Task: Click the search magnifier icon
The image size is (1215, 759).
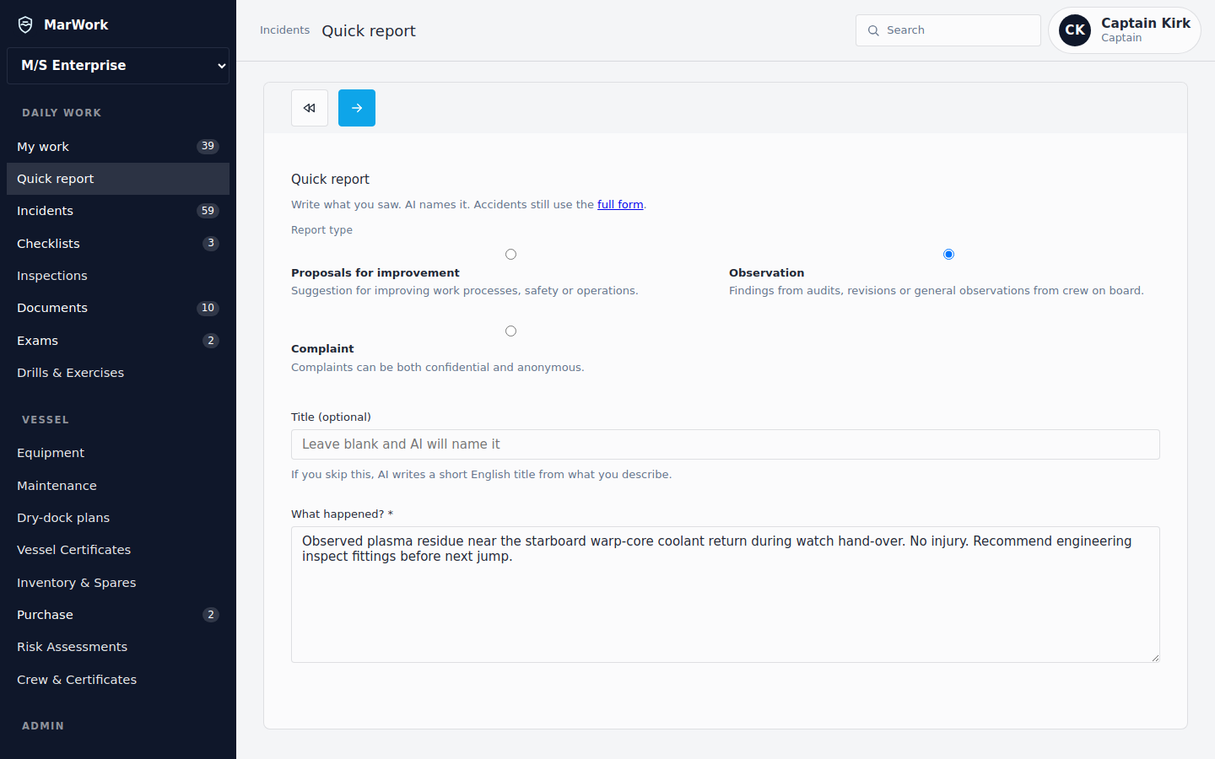Action: pyautogui.click(x=873, y=30)
